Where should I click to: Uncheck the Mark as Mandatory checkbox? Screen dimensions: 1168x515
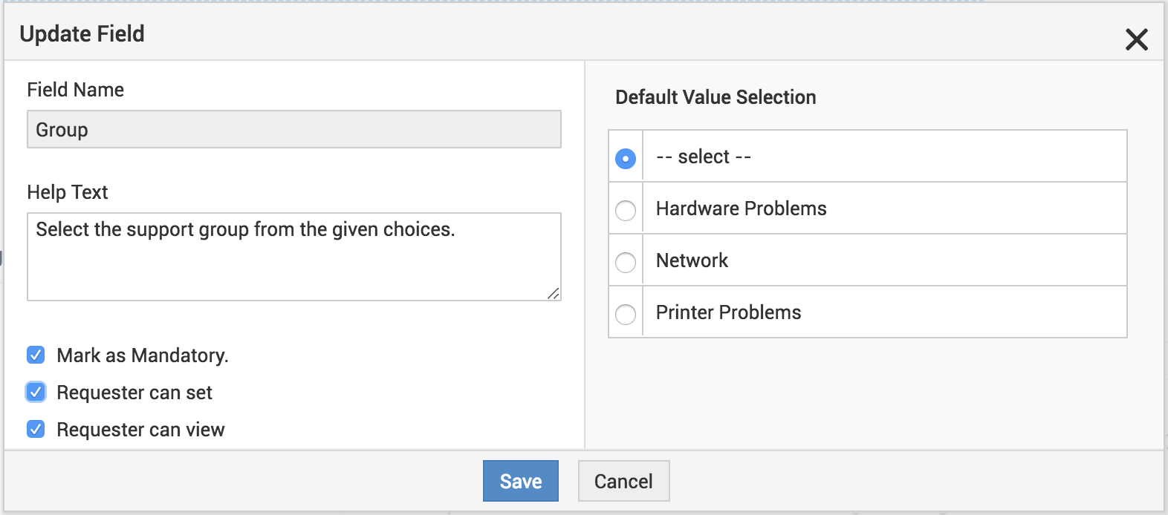point(36,355)
